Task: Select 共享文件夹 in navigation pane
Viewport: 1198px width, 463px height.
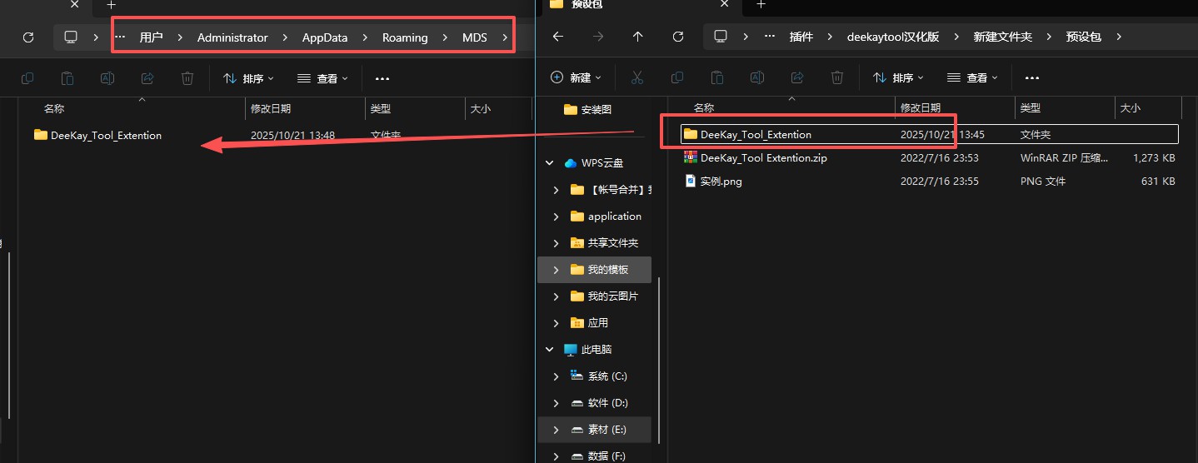Action: pos(605,243)
